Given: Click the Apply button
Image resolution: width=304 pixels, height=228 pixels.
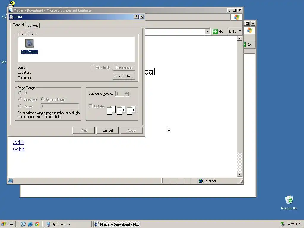Looking at the screenshot, I should (132, 130).
